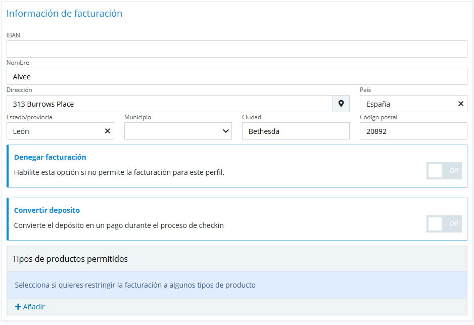
Task: Select the Dirección field with 313 Burrows Place
Action: [169, 104]
